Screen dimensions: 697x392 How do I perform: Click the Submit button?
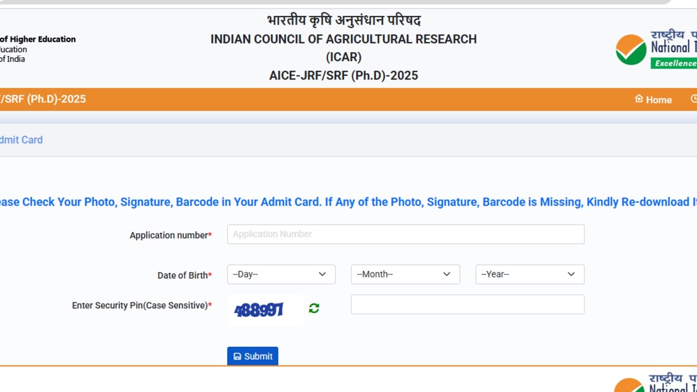pos(253,356)
